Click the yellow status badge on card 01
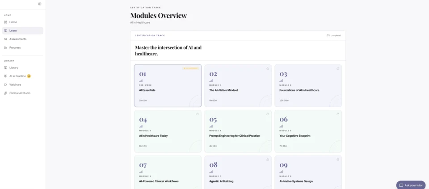429x189 pixels. coord(191,68)
